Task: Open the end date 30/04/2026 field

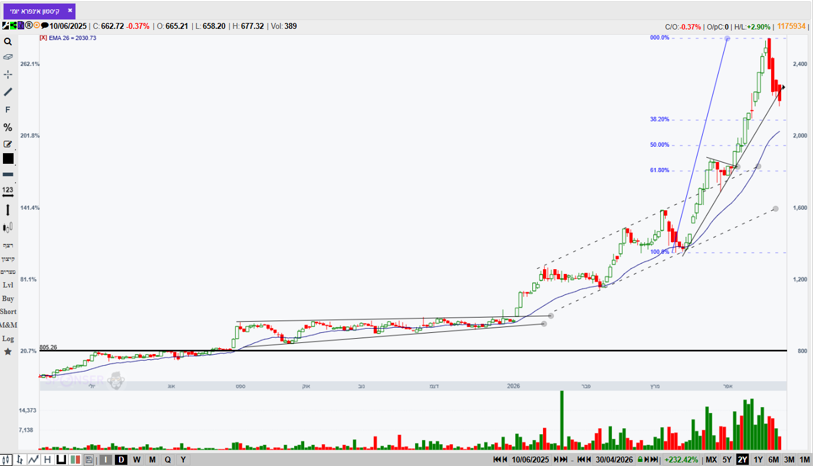Action: pos(614,460)
